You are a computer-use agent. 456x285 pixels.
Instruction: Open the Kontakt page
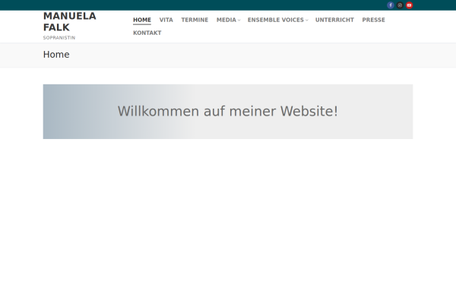[x=147, y=33]
